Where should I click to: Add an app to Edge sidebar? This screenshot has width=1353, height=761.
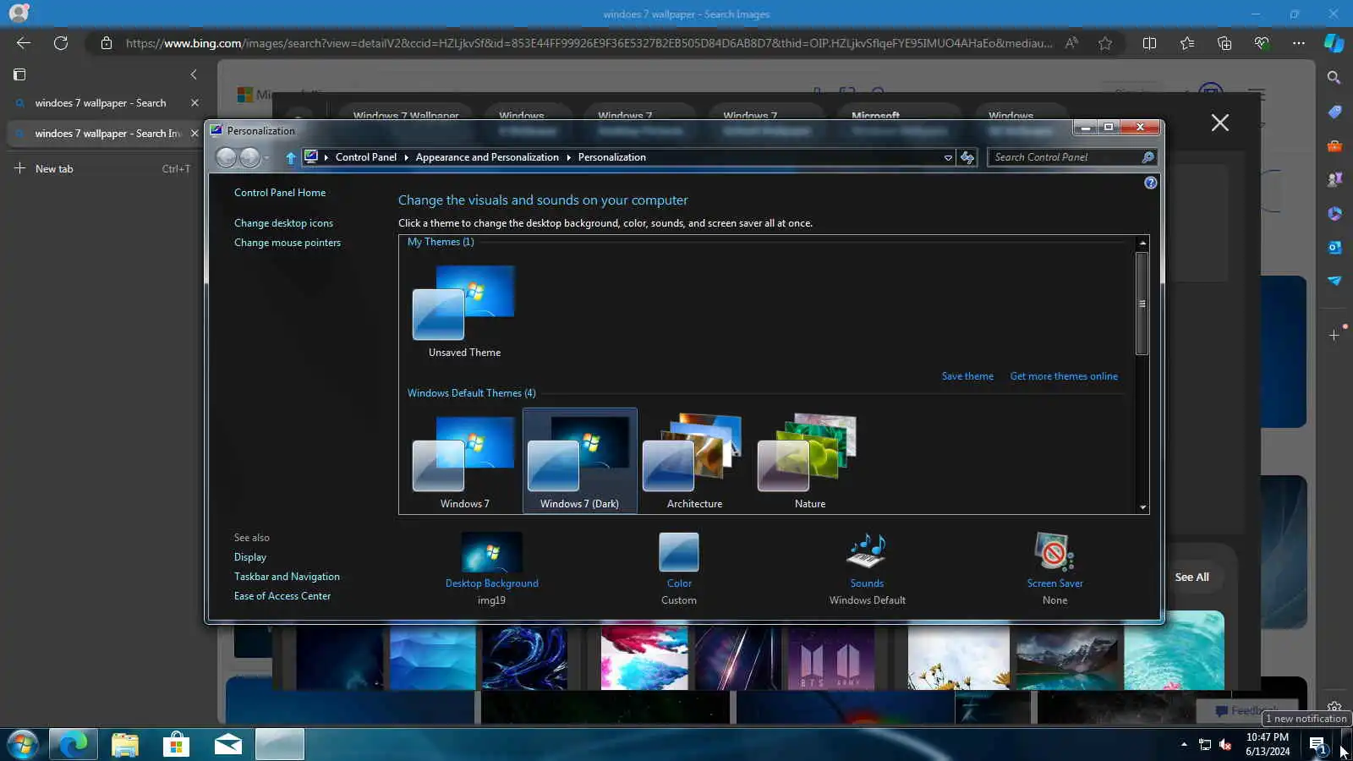pos(1334,335)
